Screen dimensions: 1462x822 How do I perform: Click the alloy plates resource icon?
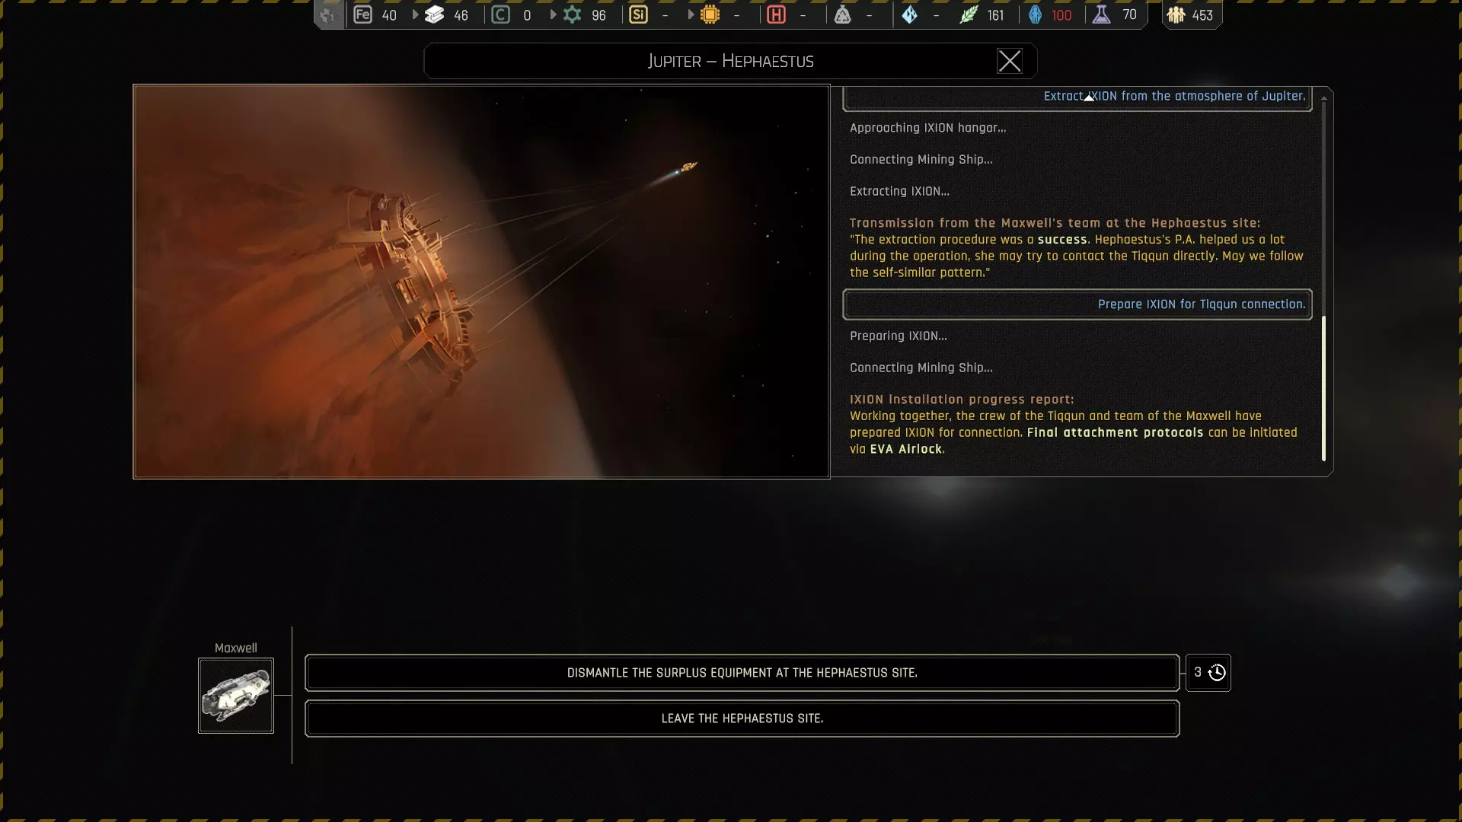(434, 15)
